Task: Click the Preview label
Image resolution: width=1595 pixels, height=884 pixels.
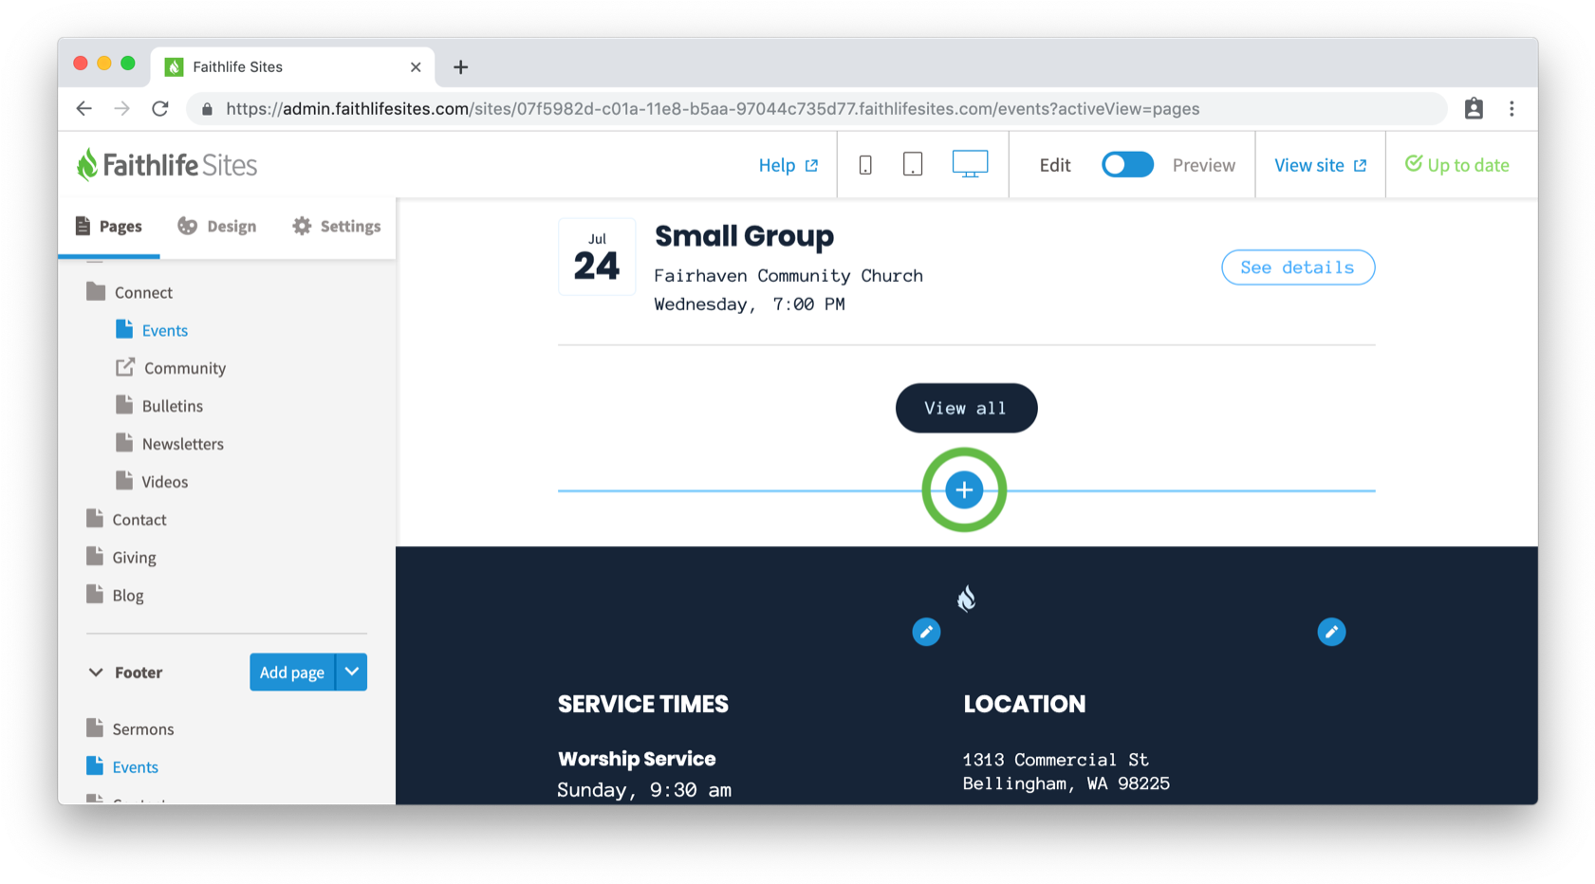Action: (x=1204, y=165)
